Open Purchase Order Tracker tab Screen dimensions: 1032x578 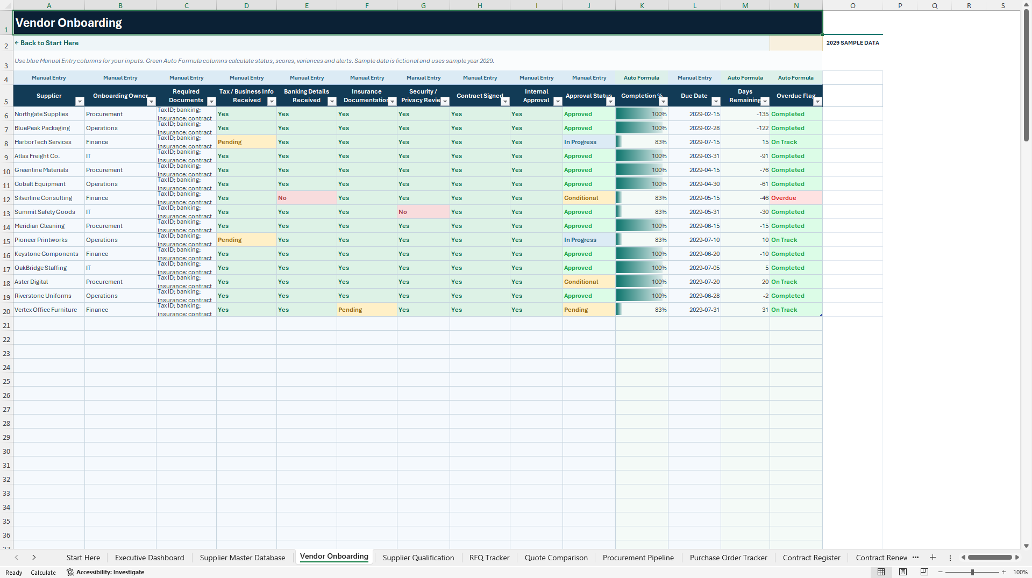click(729, 558)
